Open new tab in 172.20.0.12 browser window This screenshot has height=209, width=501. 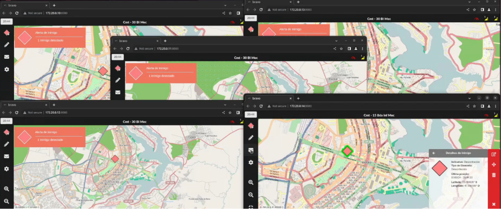54,105
